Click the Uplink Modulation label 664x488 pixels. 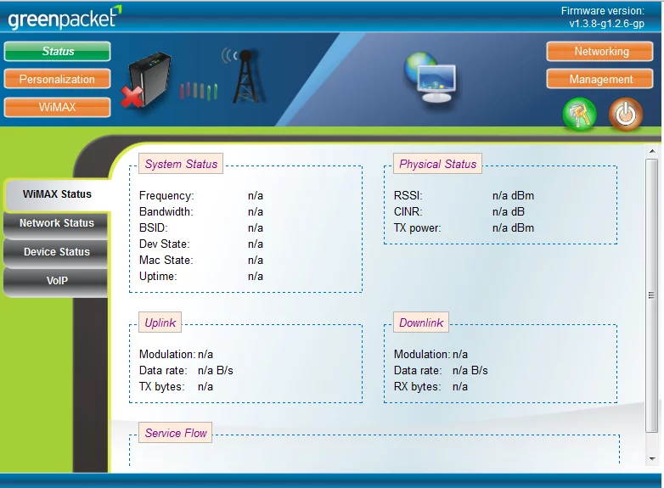click(167, 354)
